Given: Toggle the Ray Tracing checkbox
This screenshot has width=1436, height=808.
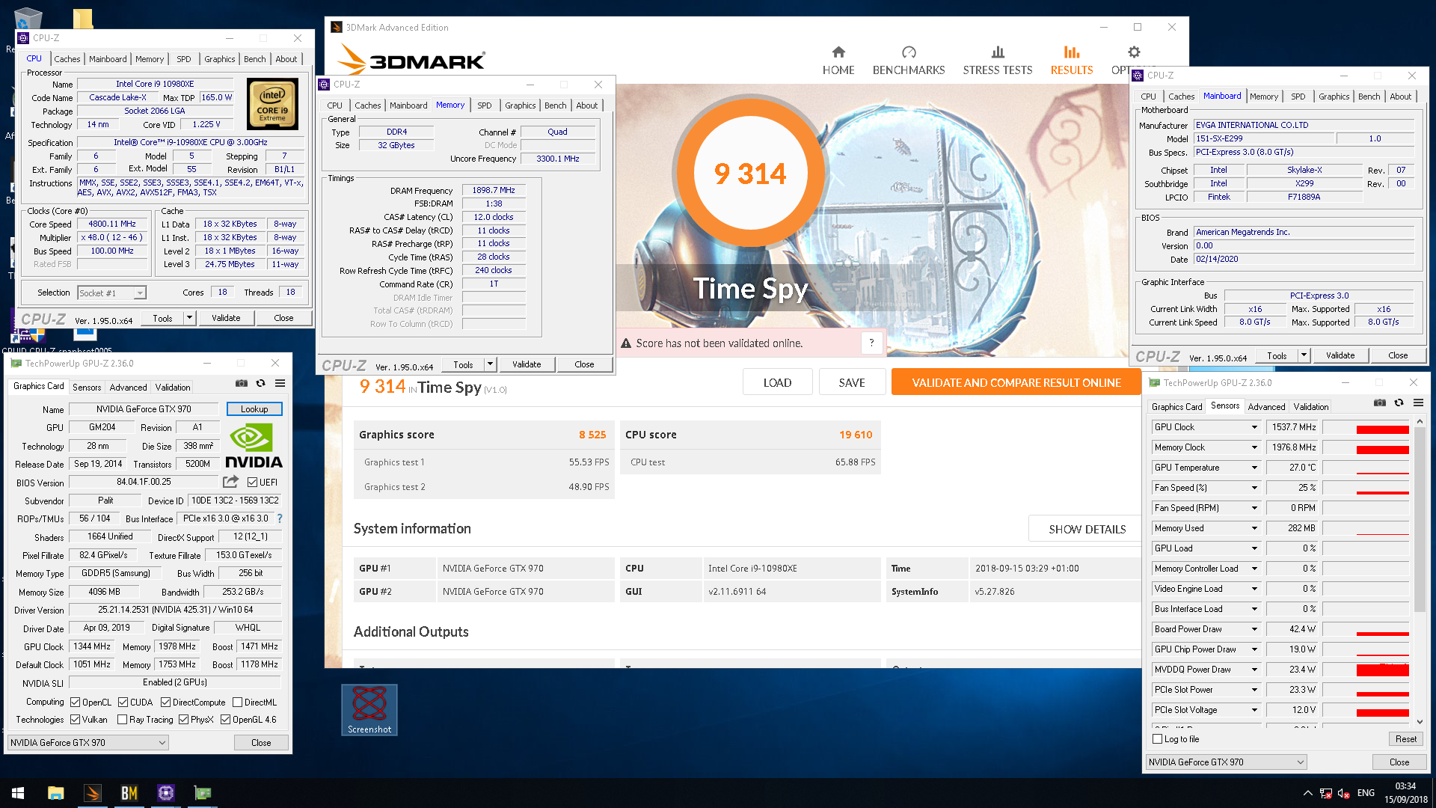Looking at the screenshot, I should 122,720.
